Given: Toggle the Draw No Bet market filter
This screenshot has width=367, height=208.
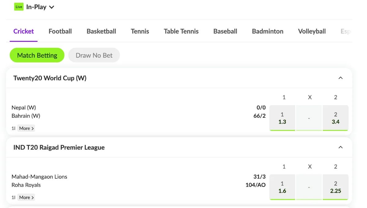Looking at the screenshot, I should point(94,55).
